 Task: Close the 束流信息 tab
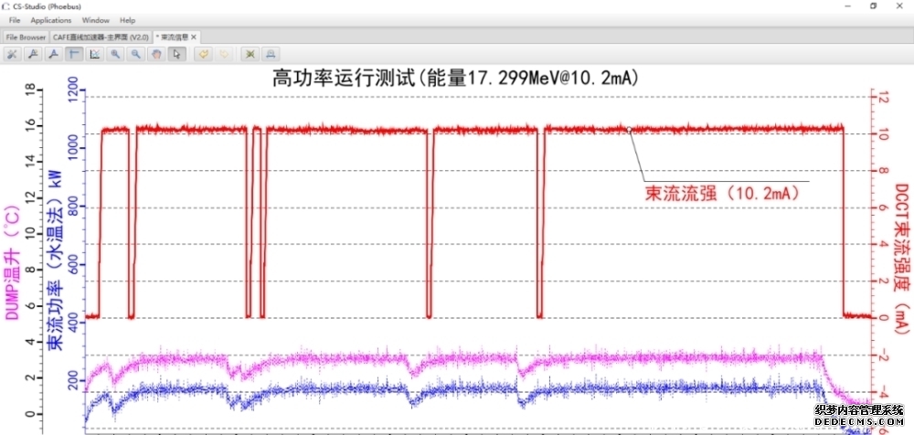194,37
